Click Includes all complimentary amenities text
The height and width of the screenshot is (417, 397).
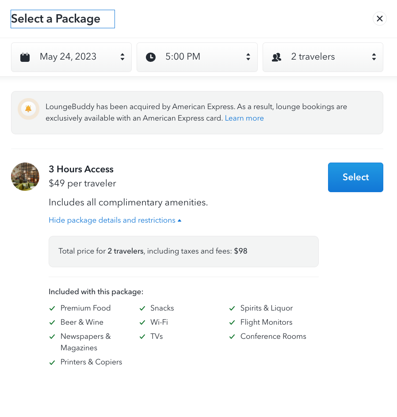tap(128, 202)
